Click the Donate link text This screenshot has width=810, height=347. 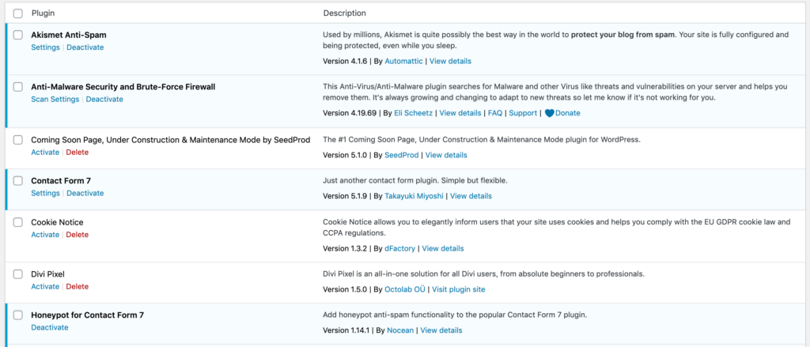tap(568, 113)
